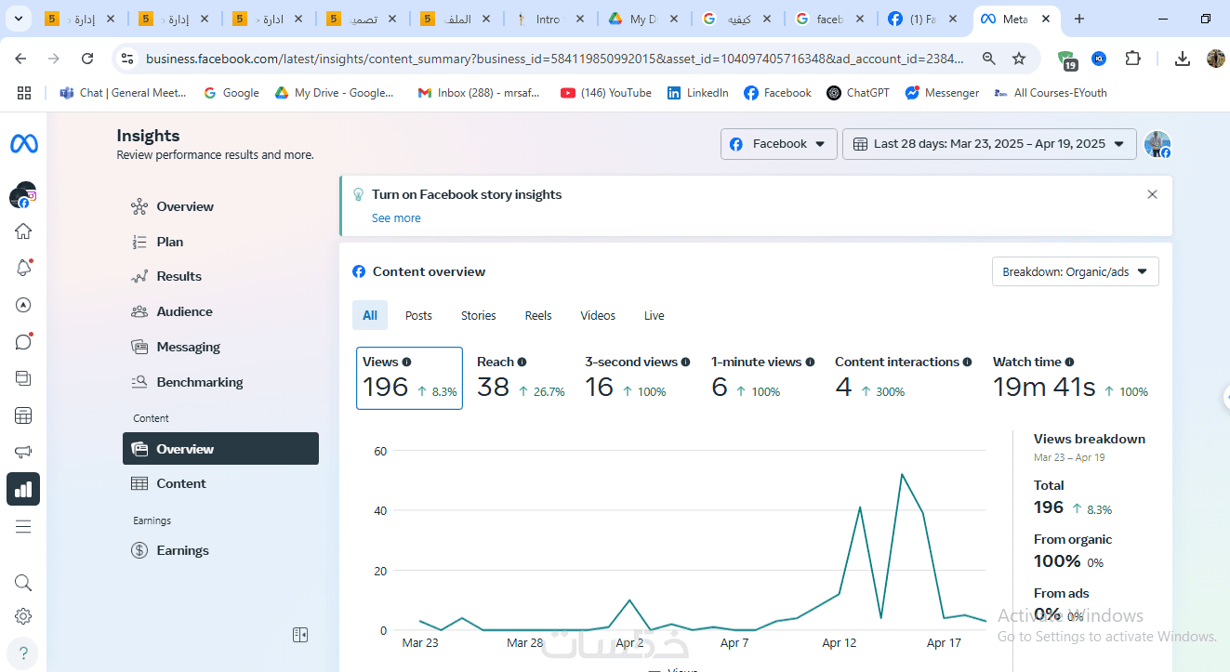Open the Settings gear in the rail

tap(23, 616)
